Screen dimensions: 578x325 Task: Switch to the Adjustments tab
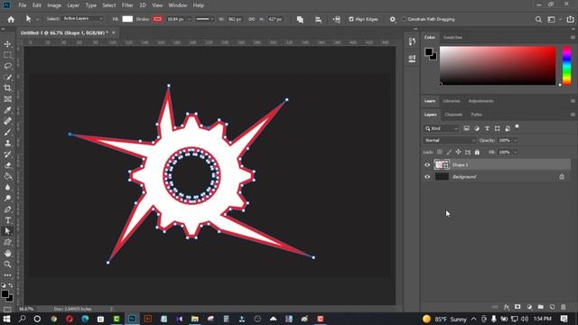pos(481,101)
